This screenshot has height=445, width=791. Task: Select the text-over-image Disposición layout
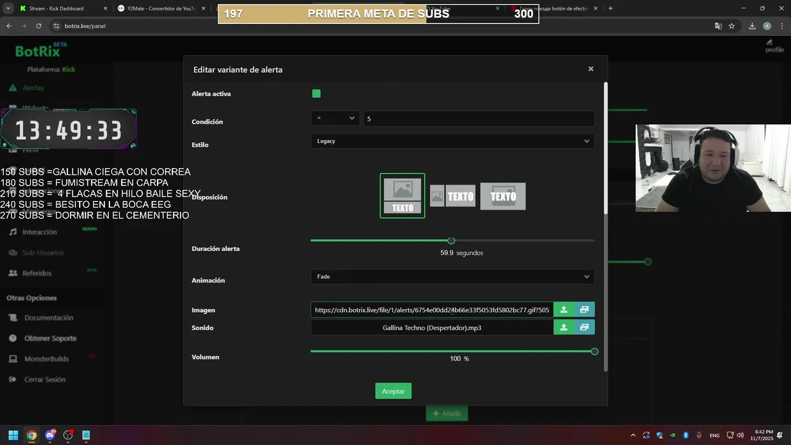503,197
